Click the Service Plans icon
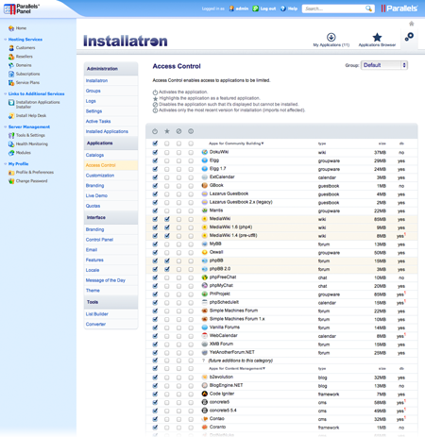 pos(11,83)
